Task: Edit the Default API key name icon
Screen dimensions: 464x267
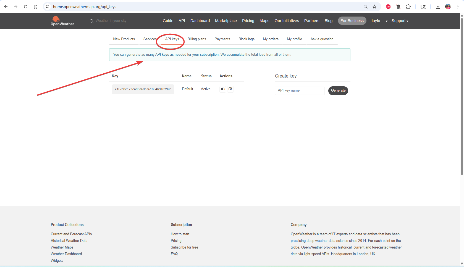Action: [230, 89]
